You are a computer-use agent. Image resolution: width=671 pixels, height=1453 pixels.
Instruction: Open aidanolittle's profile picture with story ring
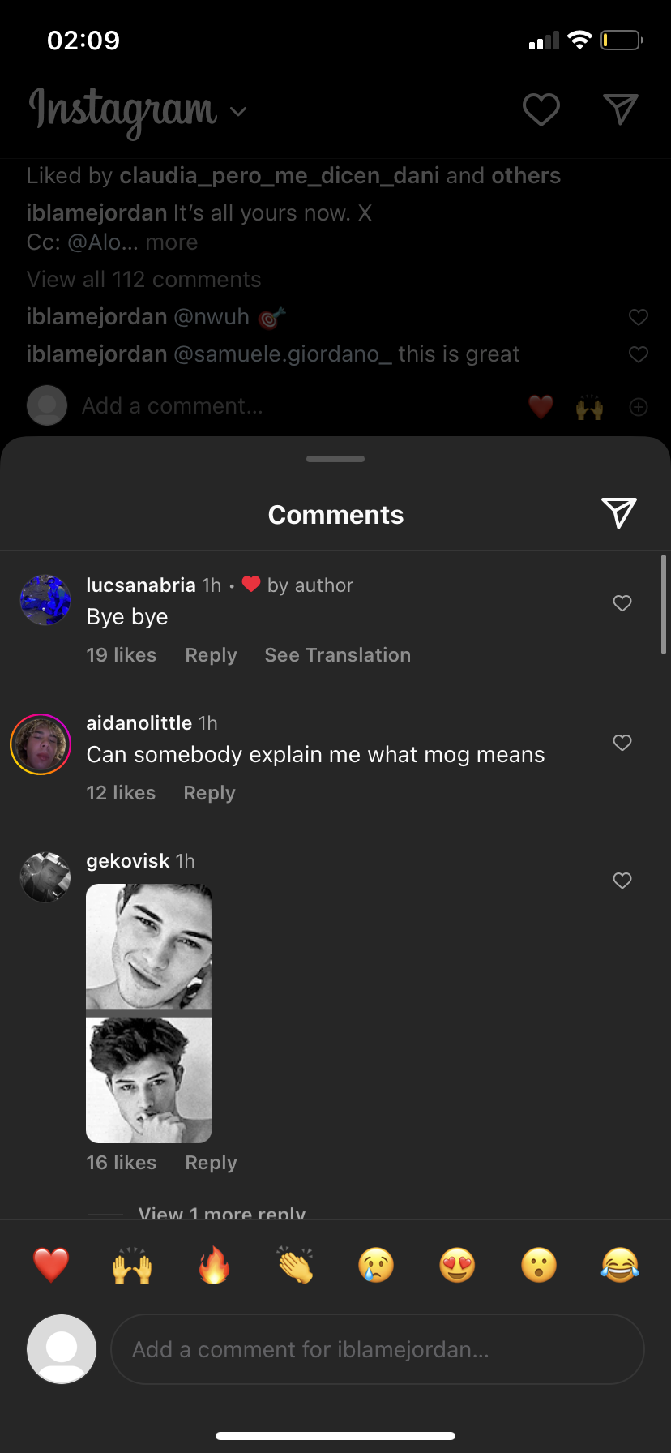[x=41, y=744]
